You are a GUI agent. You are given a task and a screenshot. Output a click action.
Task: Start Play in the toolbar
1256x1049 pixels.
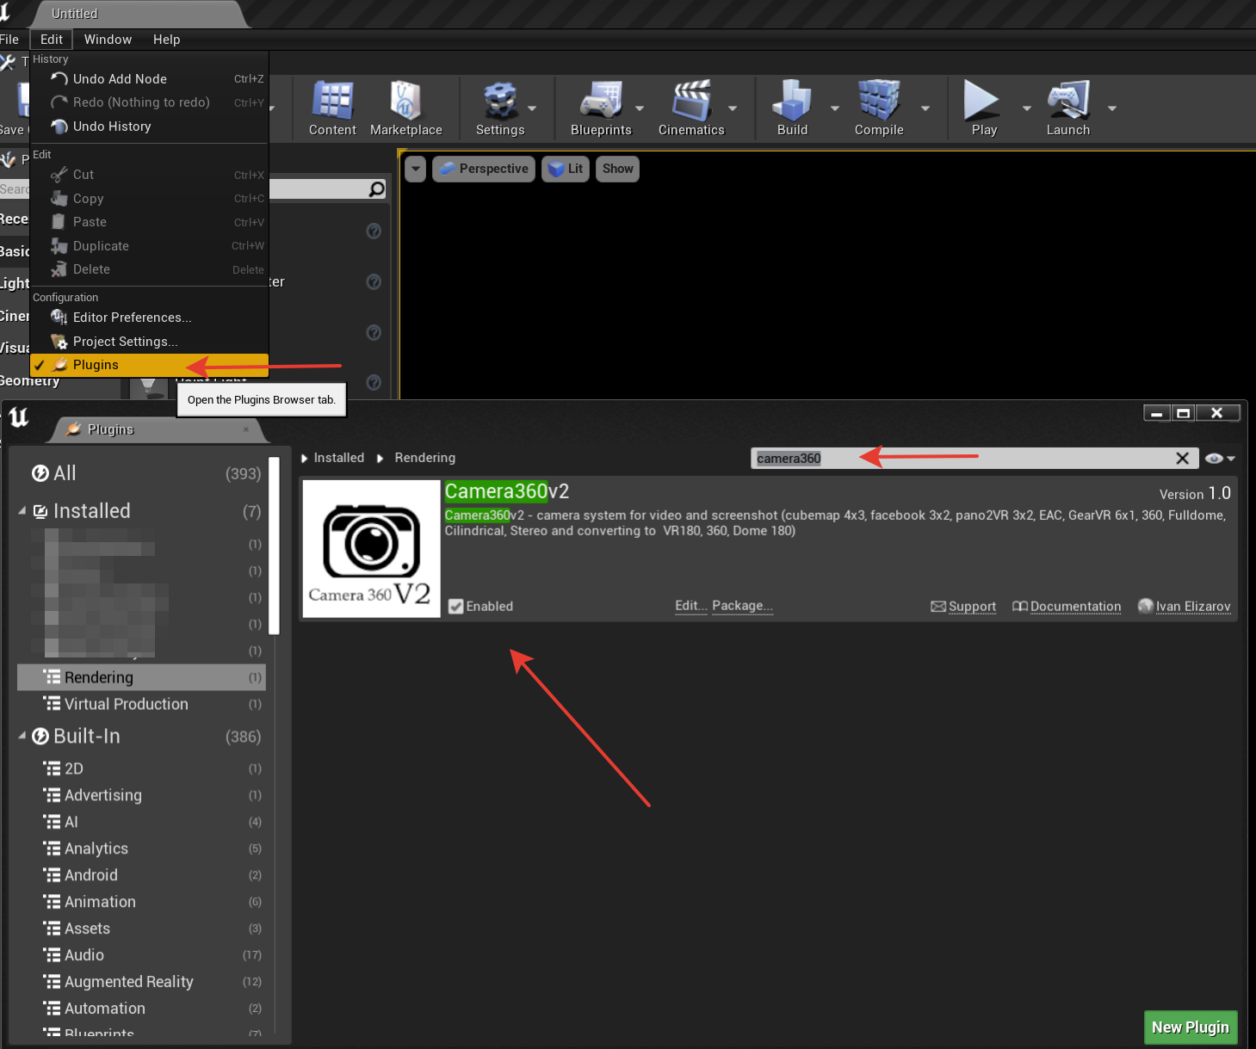point(983,108)
